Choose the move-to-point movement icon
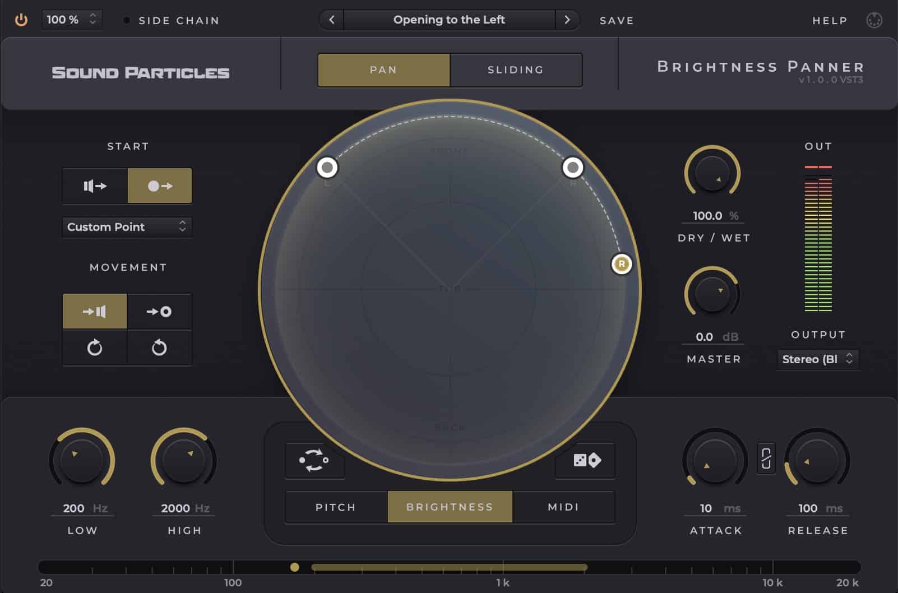The height and width of the screenshot is (593, 898). click(x=159, y=311)
